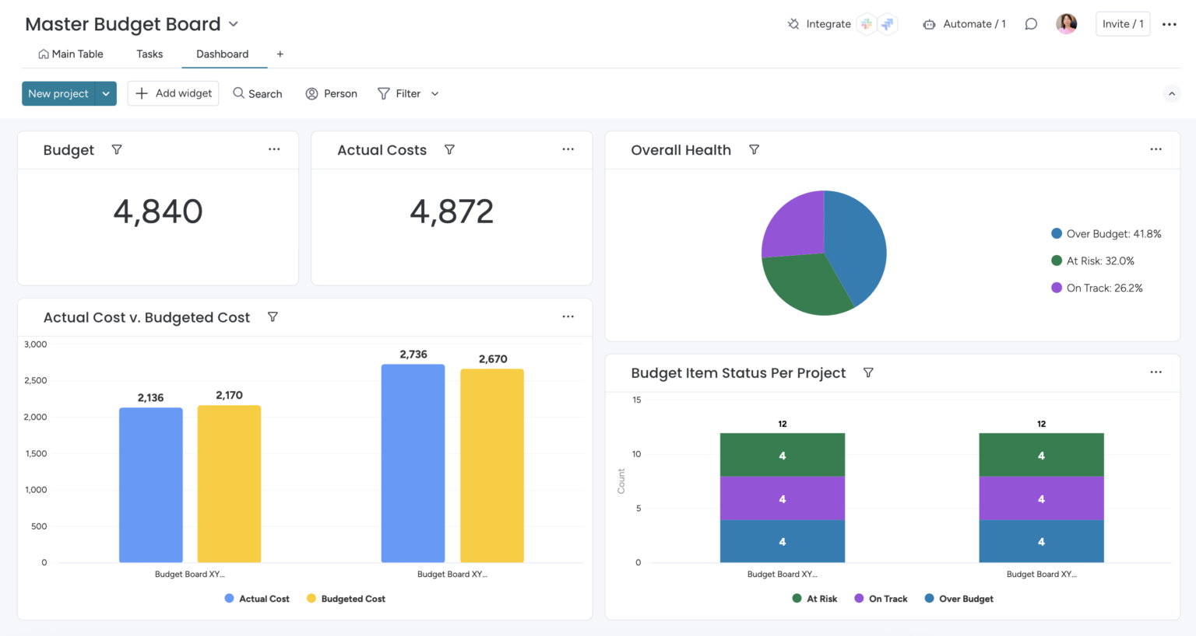The width and height of the screenshot is (1196, 636).
Task: Click the New project button
Action: [58, 93]
